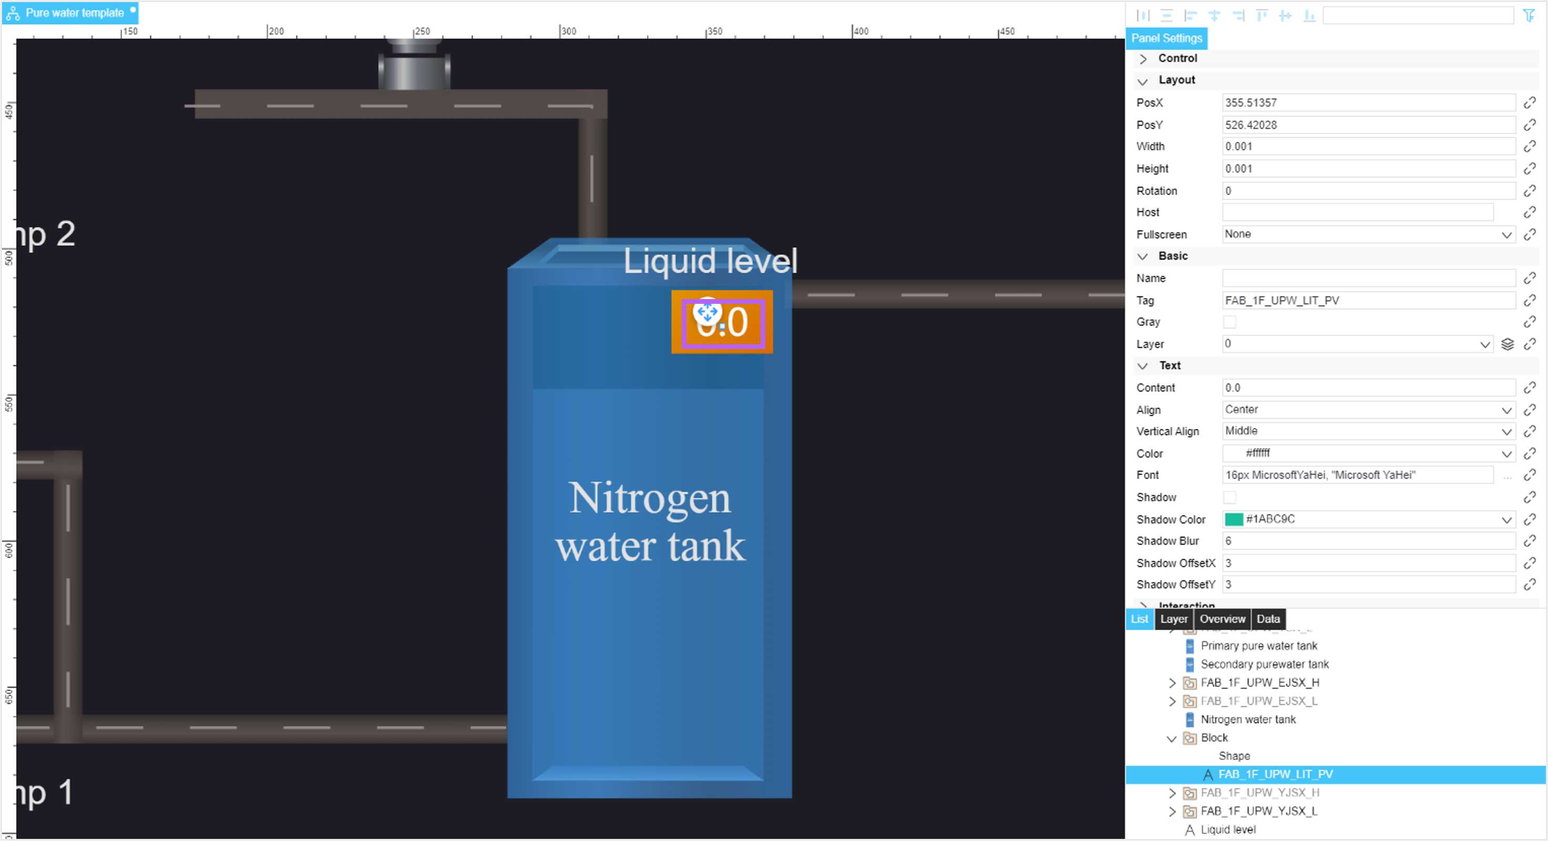
Task: Toggle the Gray checkbox
Action: tap(1229, 322)
